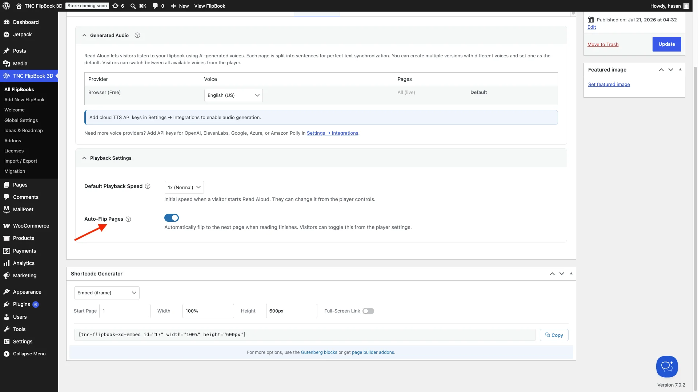Image resolution: width=698 pixels, height=392 pixels.
Task: Collapse the Generated Audio section
Action: click(84, 35)
